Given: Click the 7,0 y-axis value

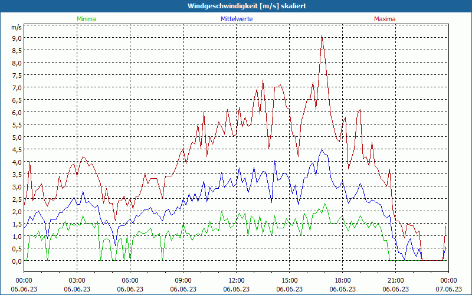Looking at the screenshot, I should click(17, 87).
